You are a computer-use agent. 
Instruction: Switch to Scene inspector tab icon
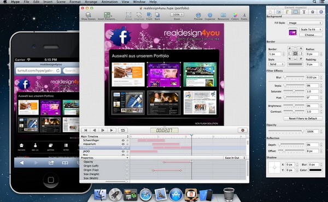278,12
